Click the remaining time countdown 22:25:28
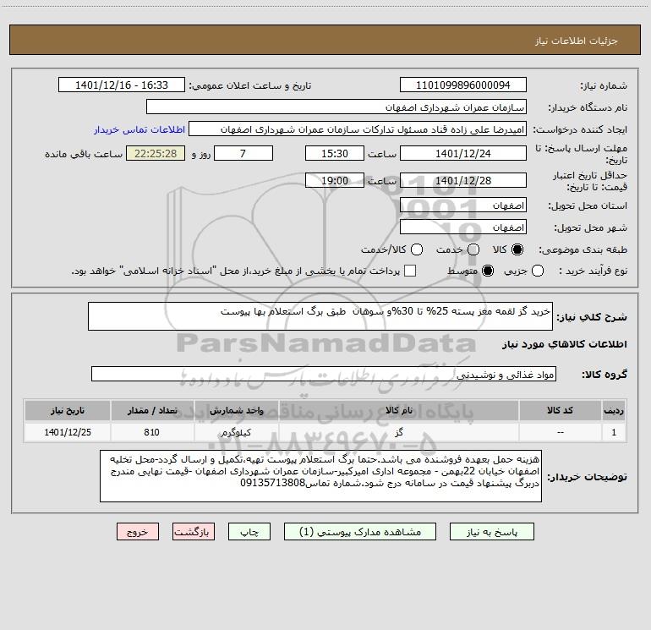Screen dimensions: 651x630 156,153
